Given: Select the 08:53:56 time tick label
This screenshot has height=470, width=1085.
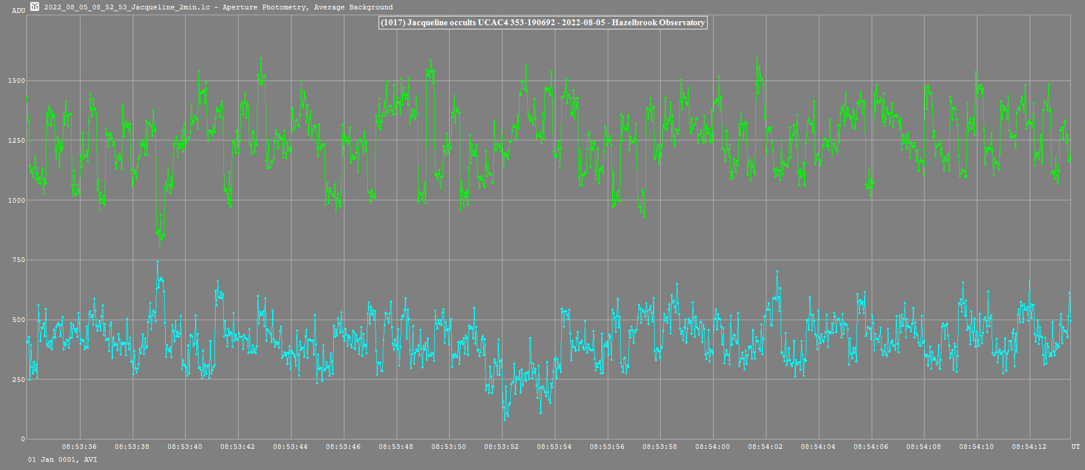Looking at the screenshot, I should tap(607, 446).
